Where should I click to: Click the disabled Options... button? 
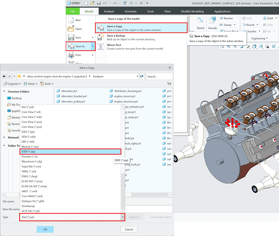pyautogui.click(x=134, y=217)
